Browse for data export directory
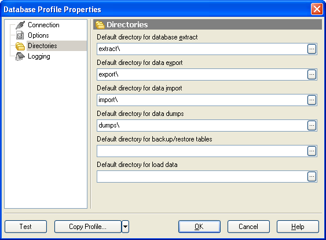 coord(312,75)
